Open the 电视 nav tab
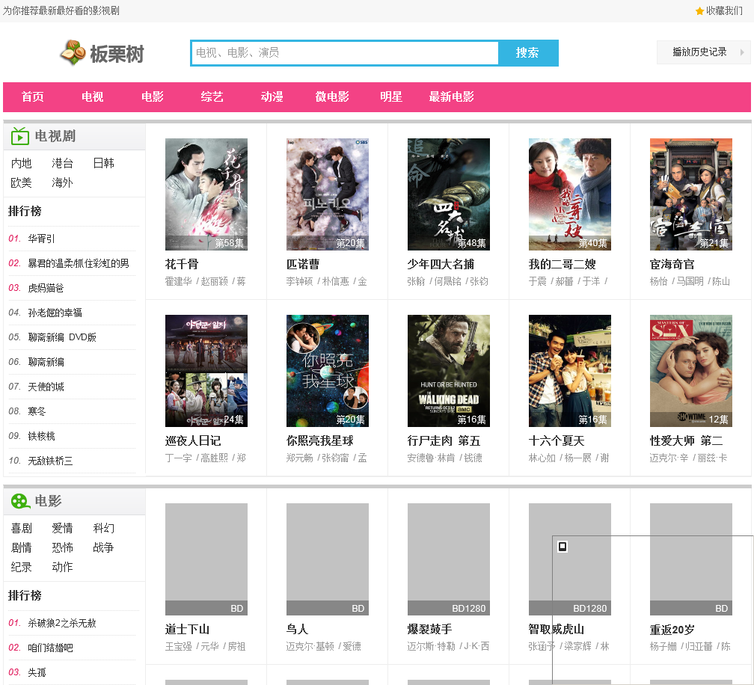 click(x=92, y=97)
